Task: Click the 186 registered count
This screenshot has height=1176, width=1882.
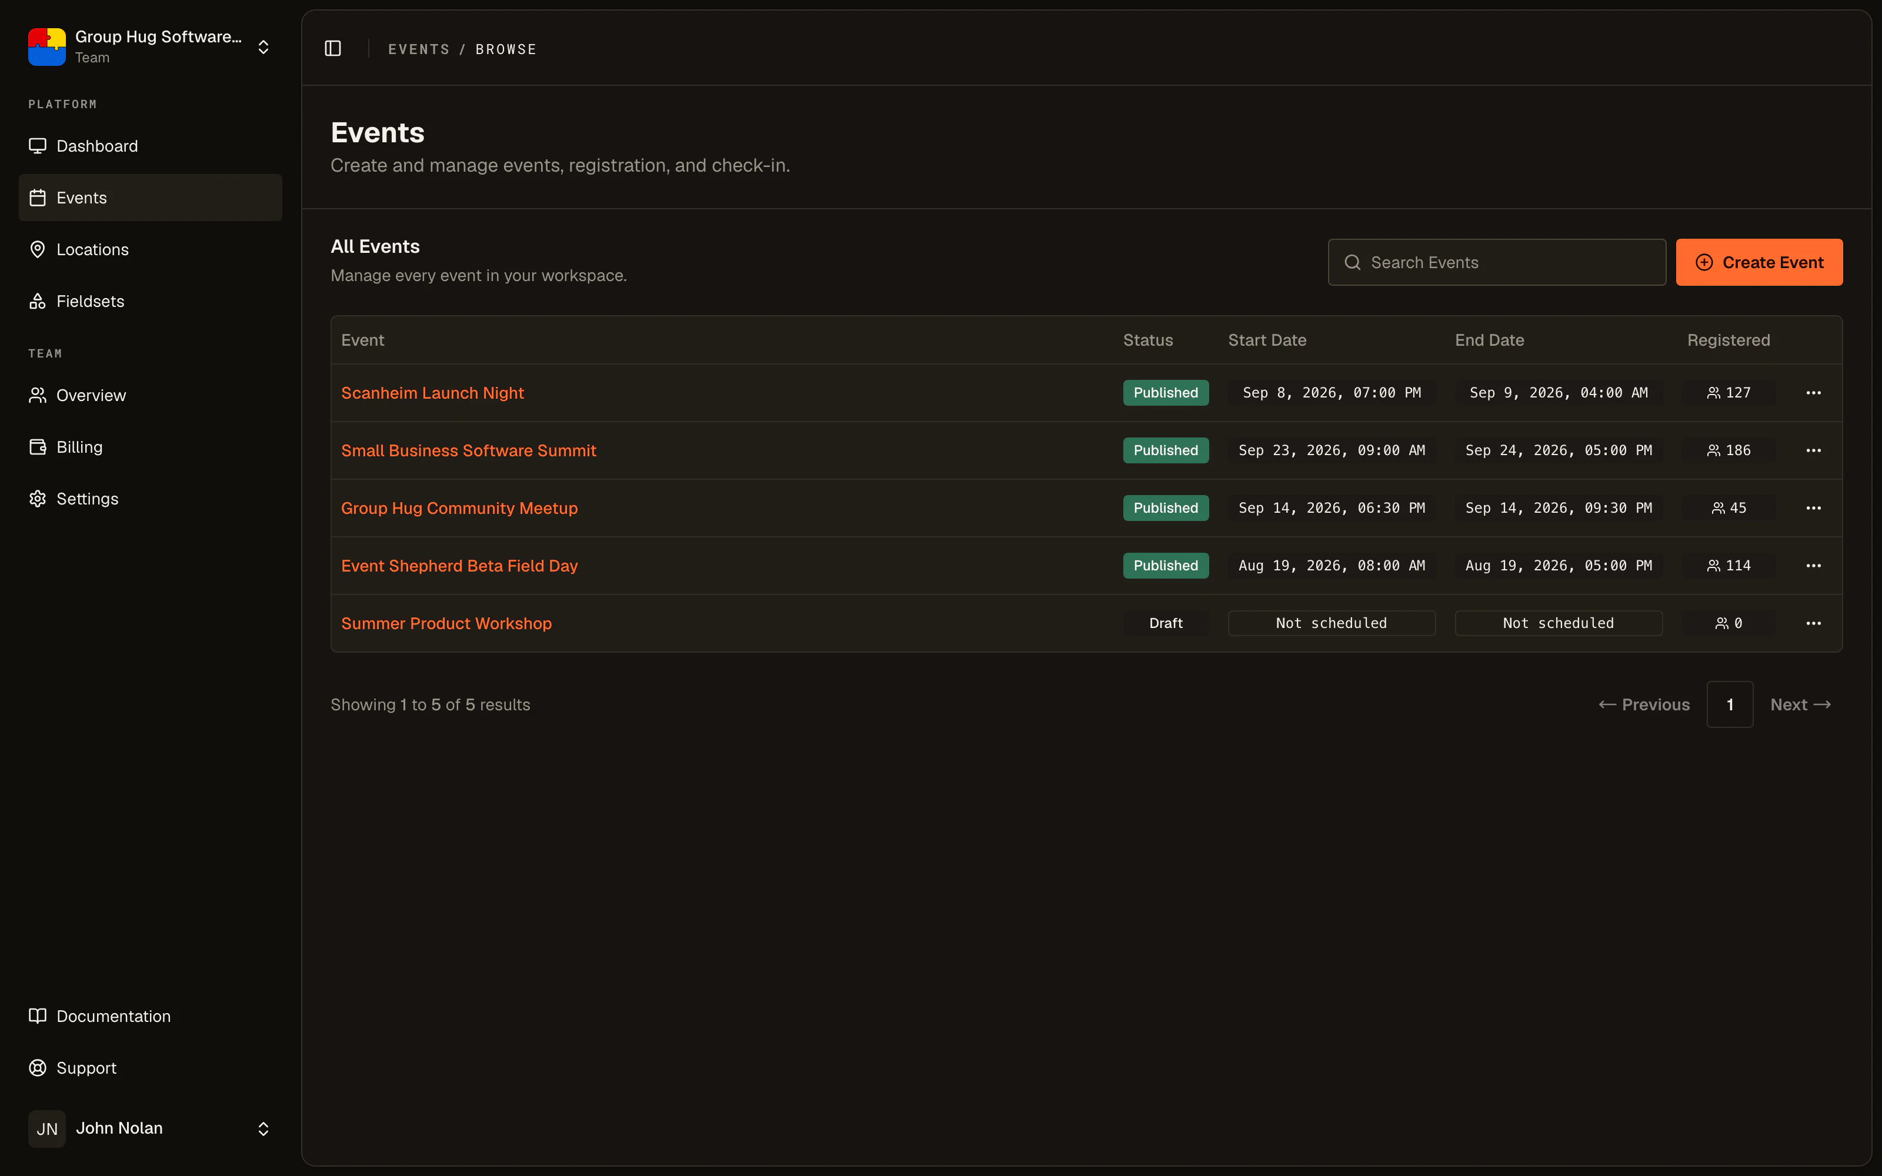Action: pos(1729,450)
